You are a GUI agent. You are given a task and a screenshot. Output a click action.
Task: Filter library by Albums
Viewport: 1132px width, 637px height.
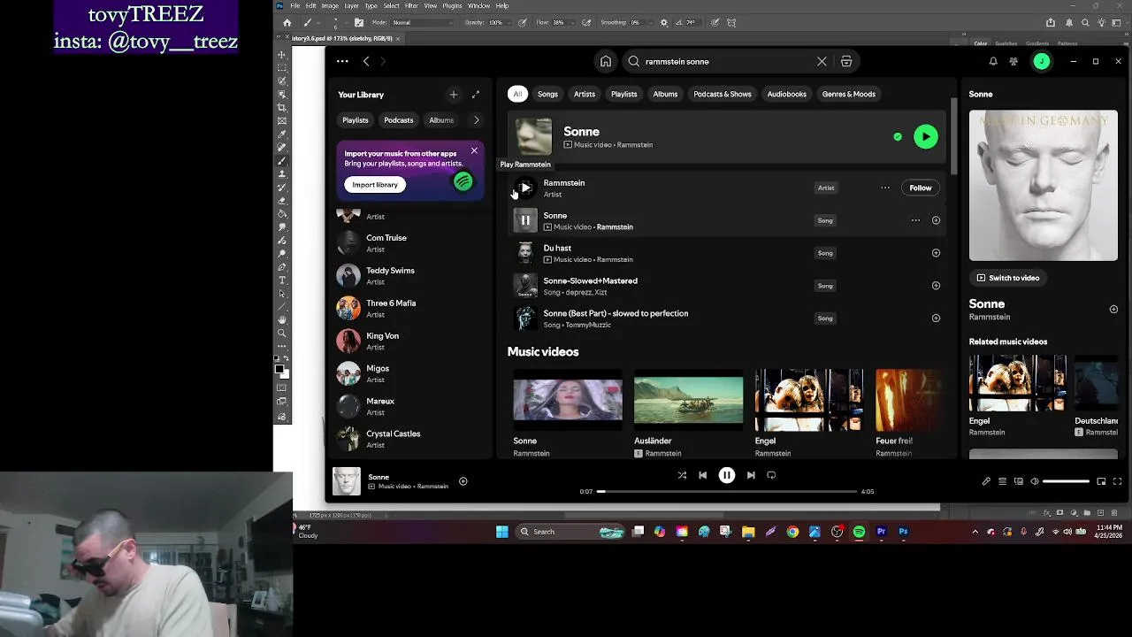pos(441,120)
